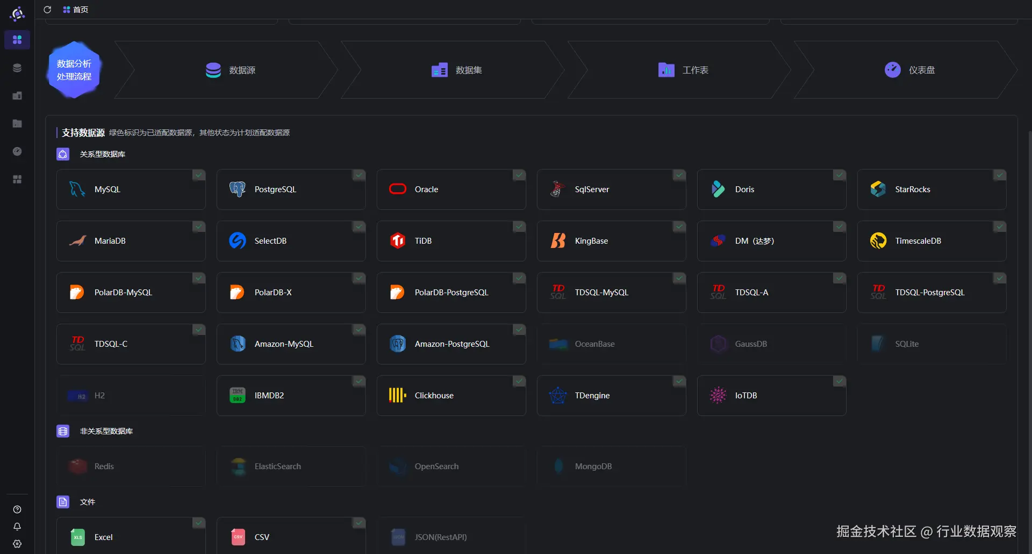Click the PostgreSQL elephant icon
The image size is (1032, 554).
pos(237,189)
